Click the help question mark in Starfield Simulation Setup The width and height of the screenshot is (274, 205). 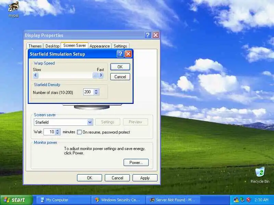[120, 54]
